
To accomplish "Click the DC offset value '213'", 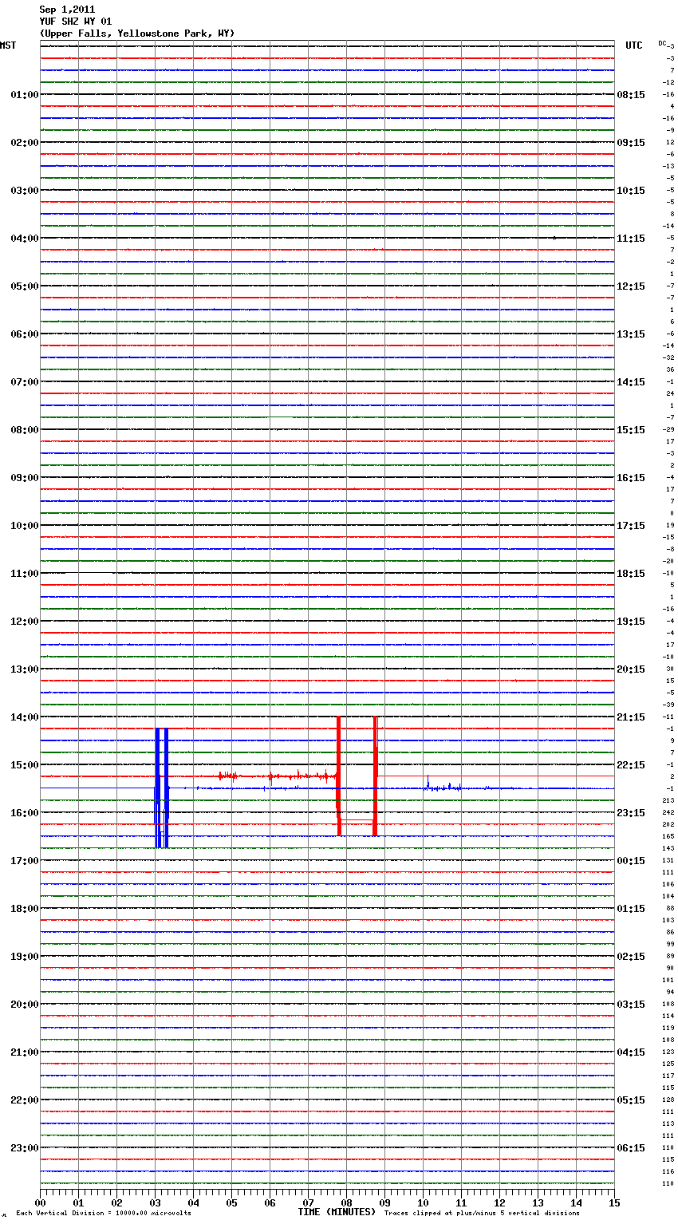I will pos(668,800).
